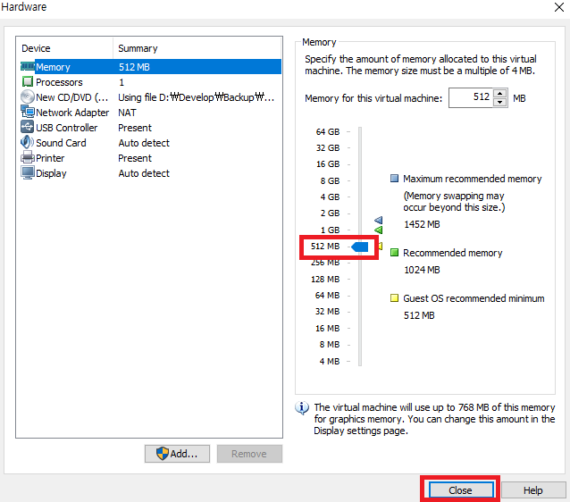Click the 4 MB scale label
Screen dimensions: 570x502
pos(330,362)
